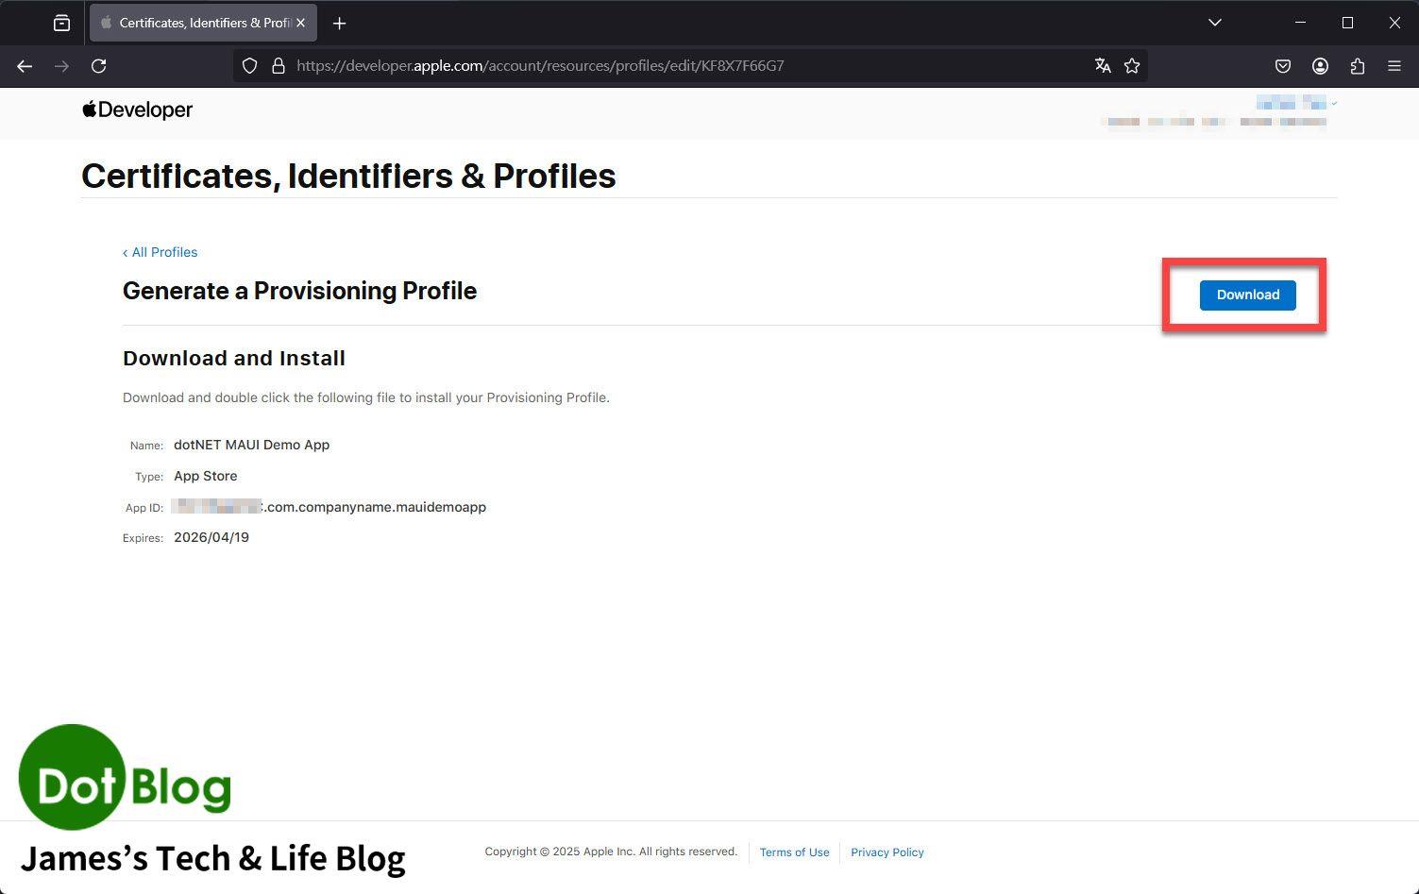Open the extensions puzzle icon

(1358, 66)
